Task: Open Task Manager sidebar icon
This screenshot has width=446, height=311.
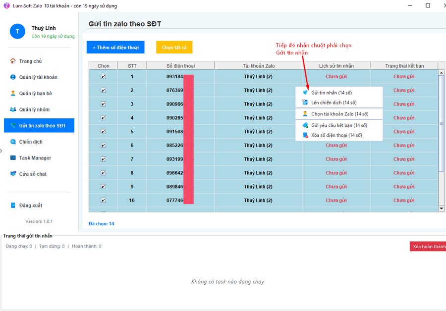Action: pyautogui.click(x=13, y=158)
